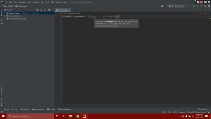Open Windows Task View icon
Viewport: 211px width, 119px height.
[x=64, y=116]
